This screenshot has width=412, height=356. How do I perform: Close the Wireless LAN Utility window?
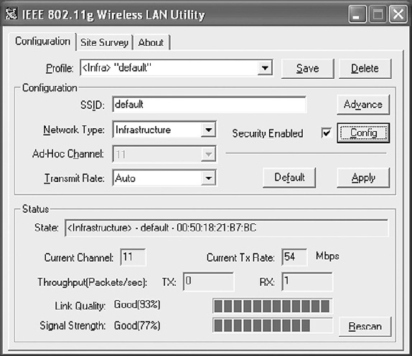(x=398, y=14)
